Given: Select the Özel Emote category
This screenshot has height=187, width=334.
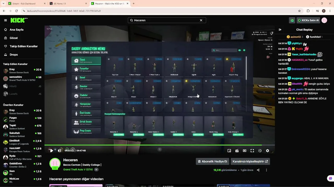Looking at the screenshot, I should pos(86,113).
